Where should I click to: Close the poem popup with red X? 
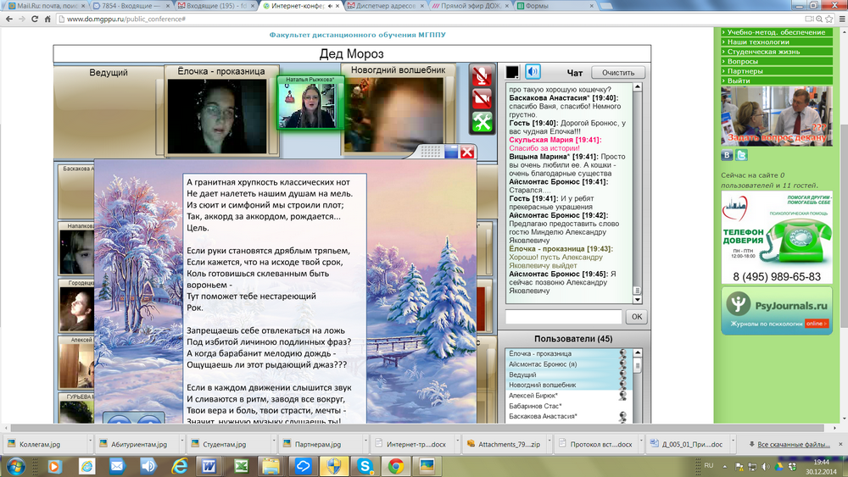[467, 153]
